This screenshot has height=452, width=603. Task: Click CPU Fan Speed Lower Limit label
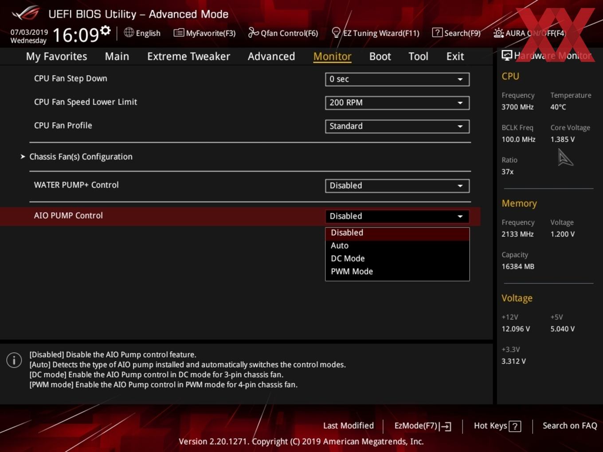(86, 102)
